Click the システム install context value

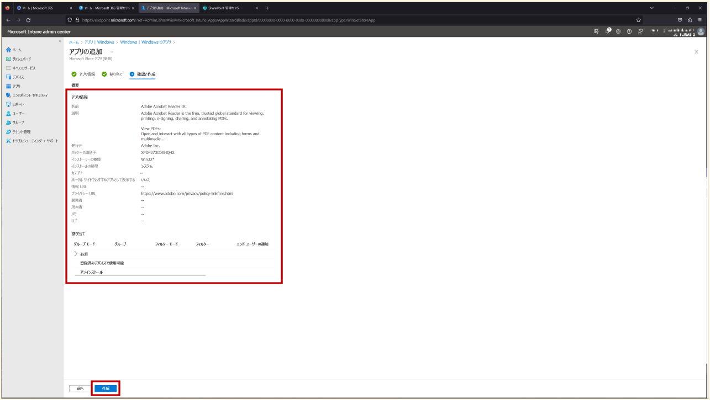pos(147,166)
